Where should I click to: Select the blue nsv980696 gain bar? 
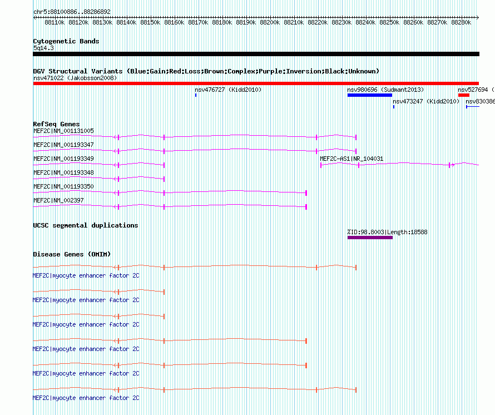(370, 95)
